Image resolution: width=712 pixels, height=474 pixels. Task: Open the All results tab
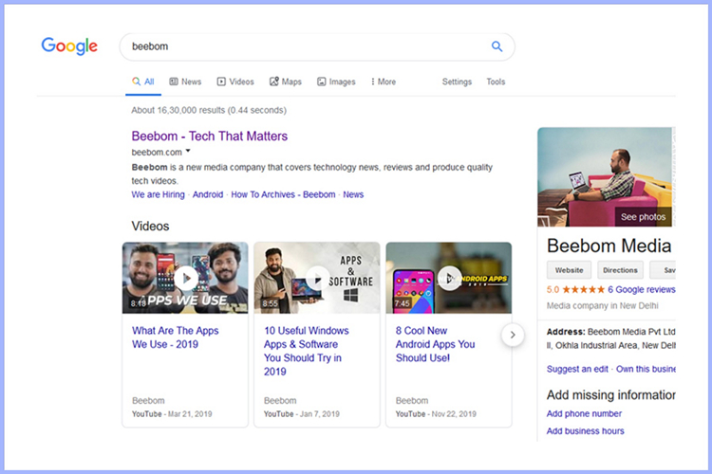click(x=143, y=82)
